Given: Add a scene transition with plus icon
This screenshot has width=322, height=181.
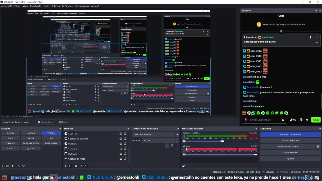Looking at the screenshot, I should 167,146.
